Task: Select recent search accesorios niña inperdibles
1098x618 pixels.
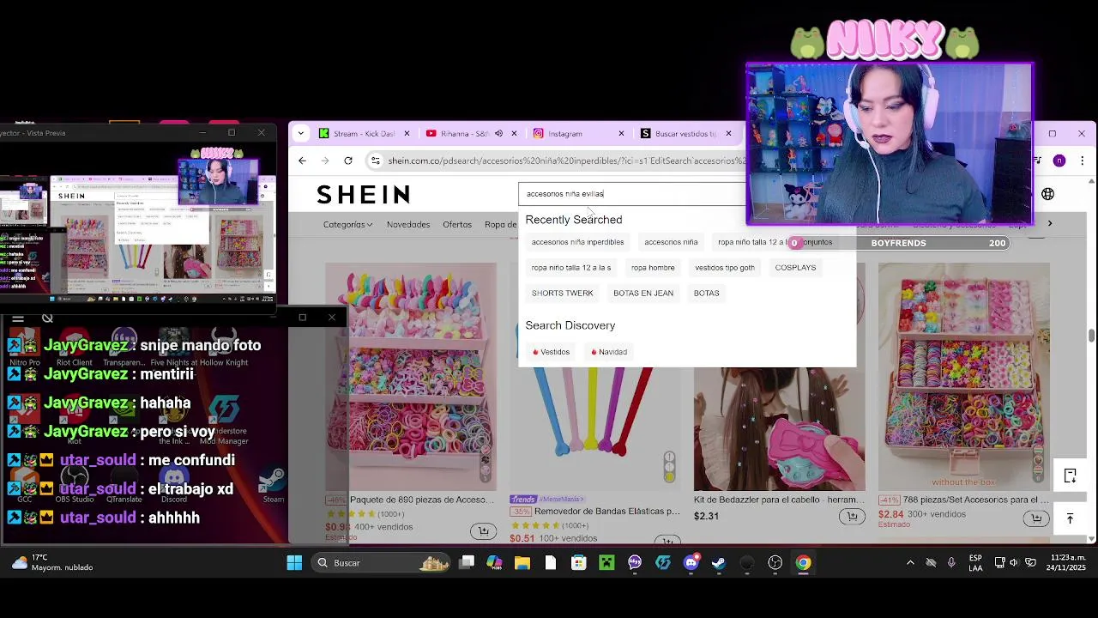Action: click(577, 242)
